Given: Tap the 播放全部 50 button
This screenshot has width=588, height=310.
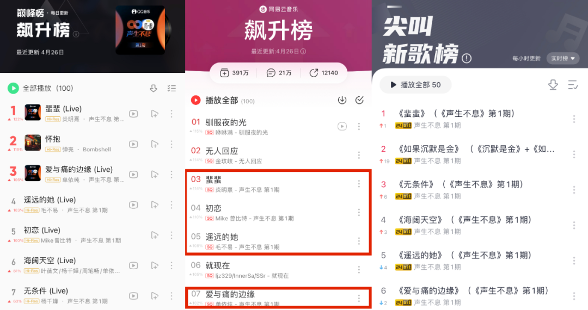Looking at the screenshot, I should click(415, 85).
